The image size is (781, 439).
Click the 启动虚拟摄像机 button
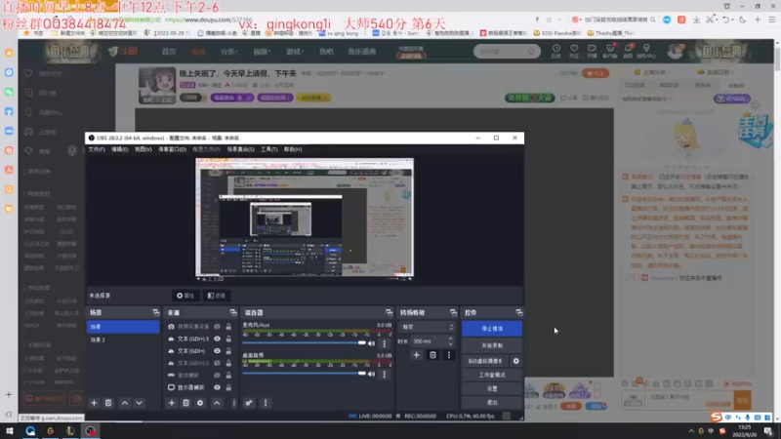(485, 361)
